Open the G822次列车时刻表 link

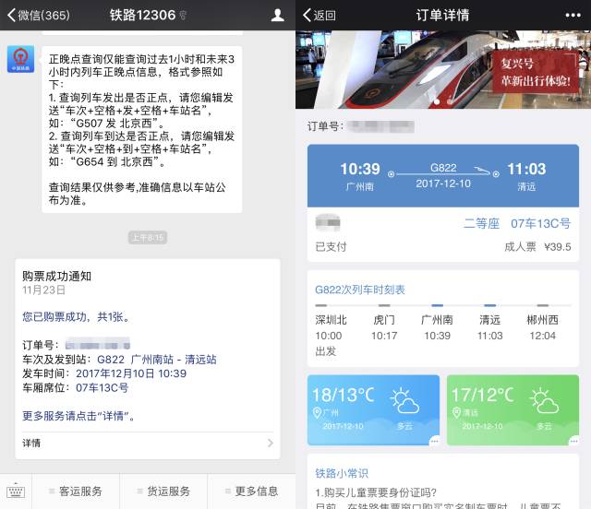point(360,290)
